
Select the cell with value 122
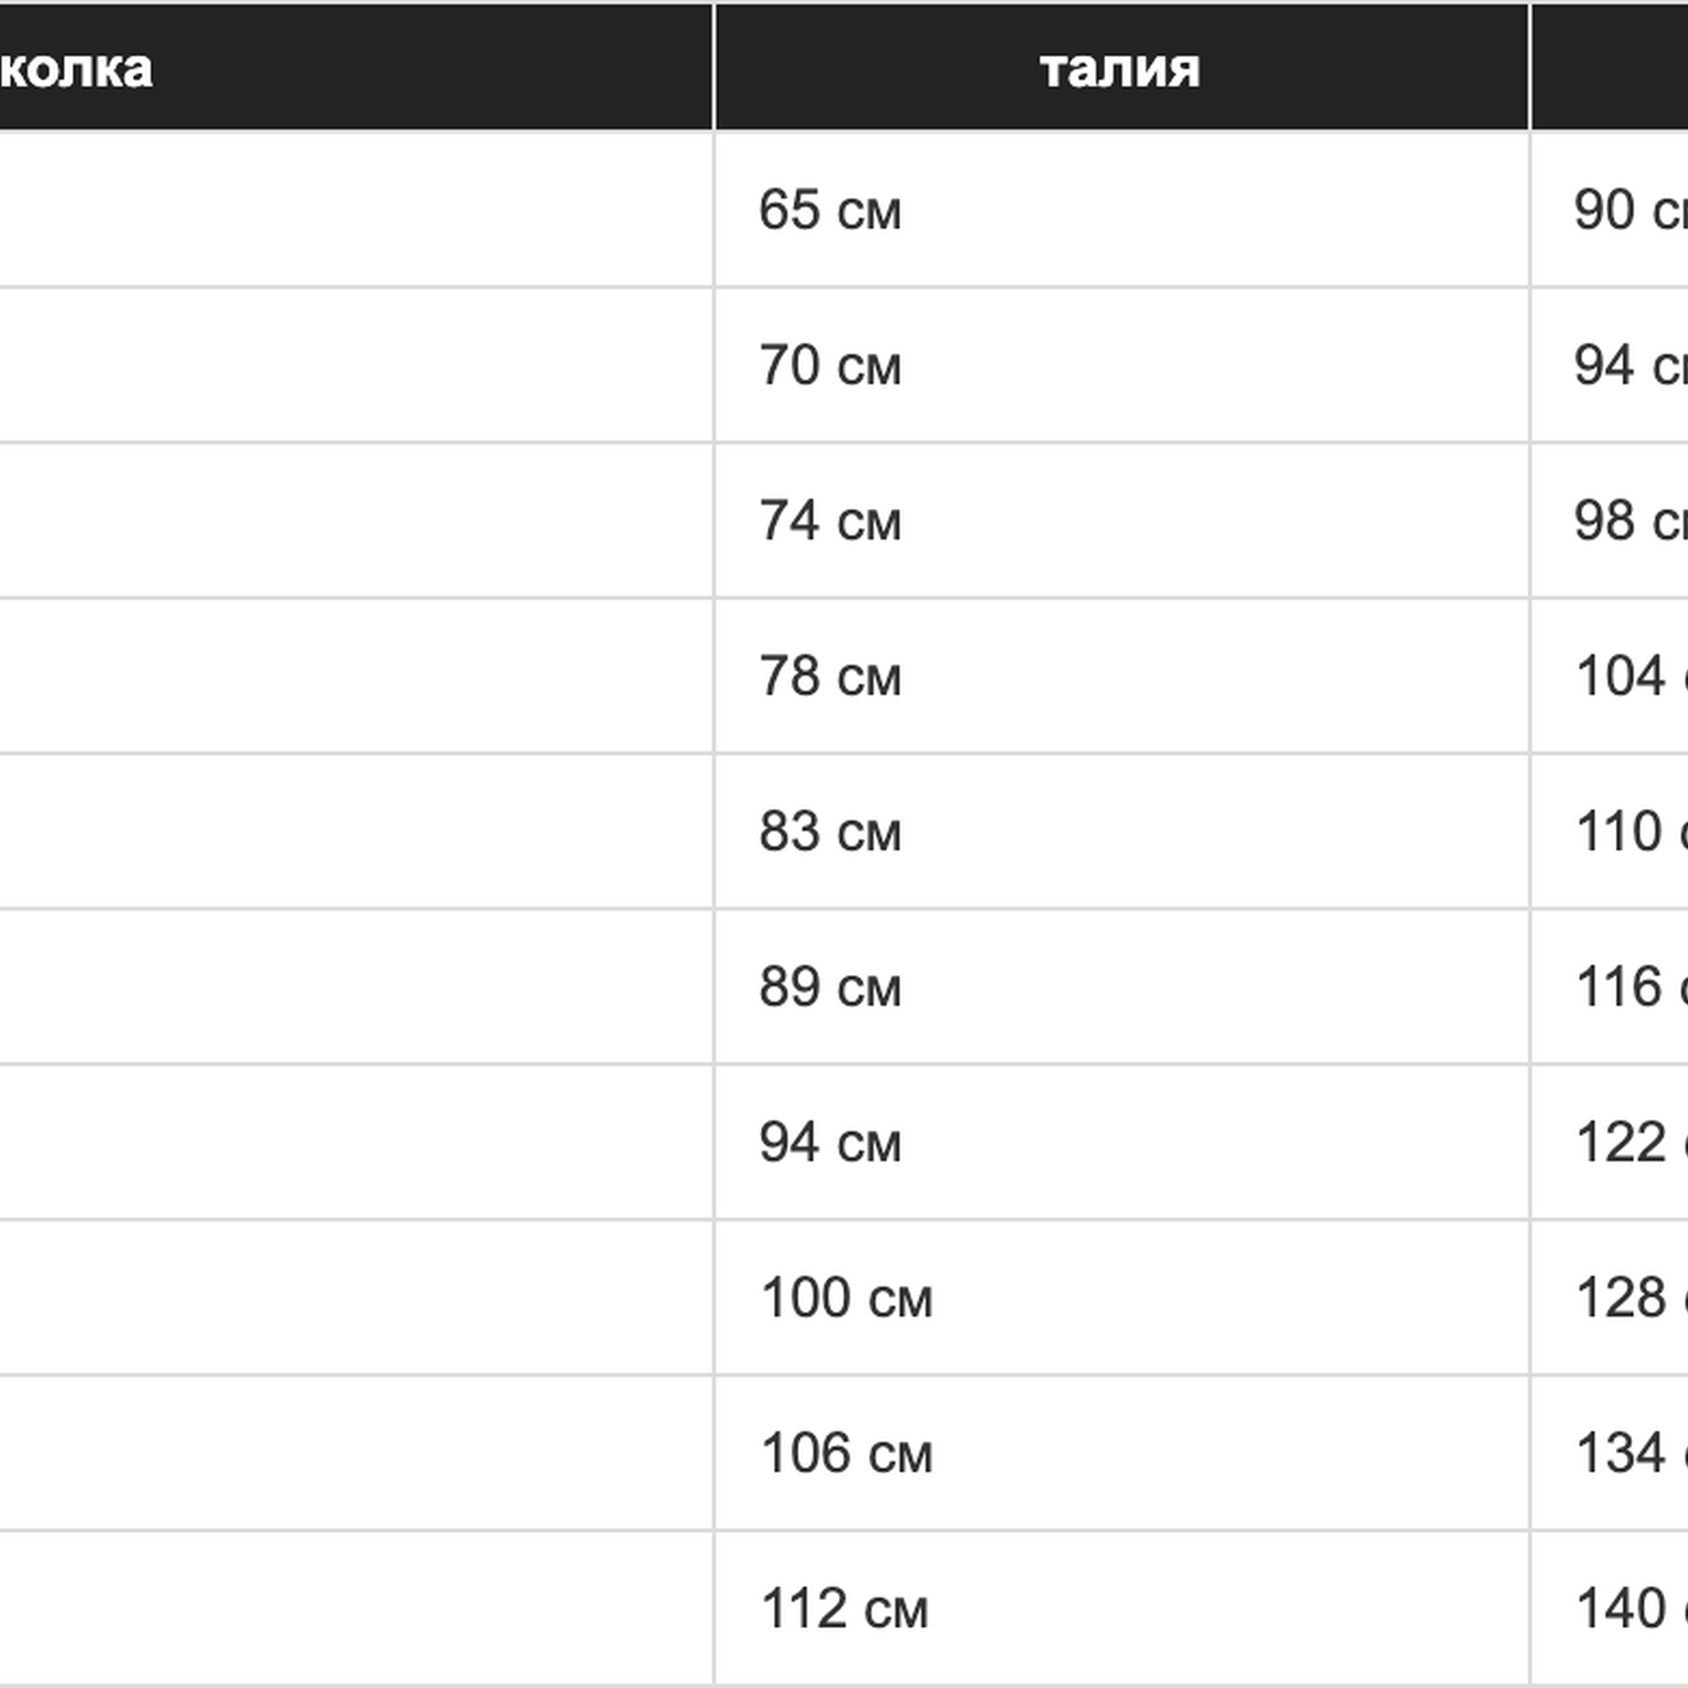pos(1626,1142)
